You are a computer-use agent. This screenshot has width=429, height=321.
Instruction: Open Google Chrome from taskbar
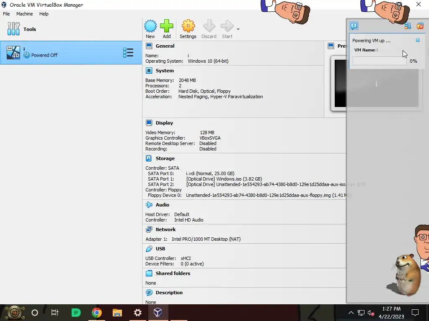click(x=97, y=313)
